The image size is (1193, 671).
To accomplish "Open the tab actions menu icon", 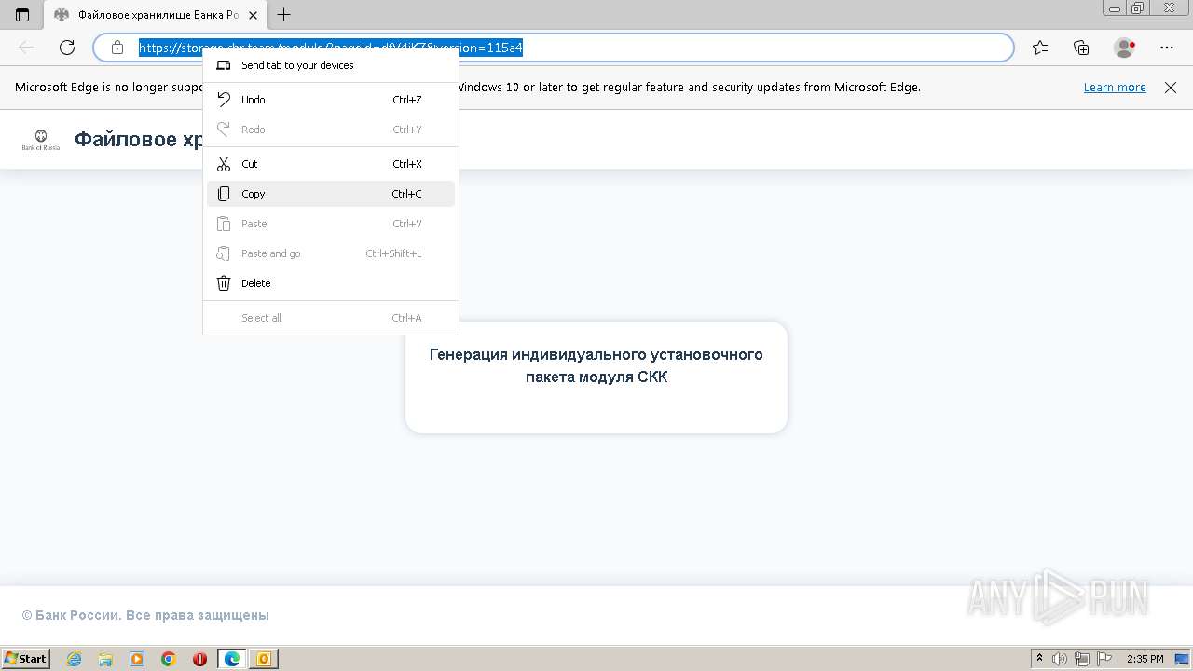I will 22,15.
